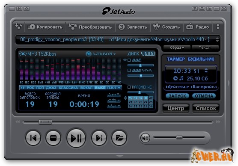Open the Образ dropdown menu
This screenshot has width=238, height=166.
pos(177,47)
